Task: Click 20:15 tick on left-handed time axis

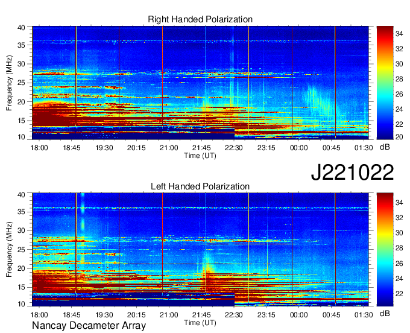Action: (136, 315)
